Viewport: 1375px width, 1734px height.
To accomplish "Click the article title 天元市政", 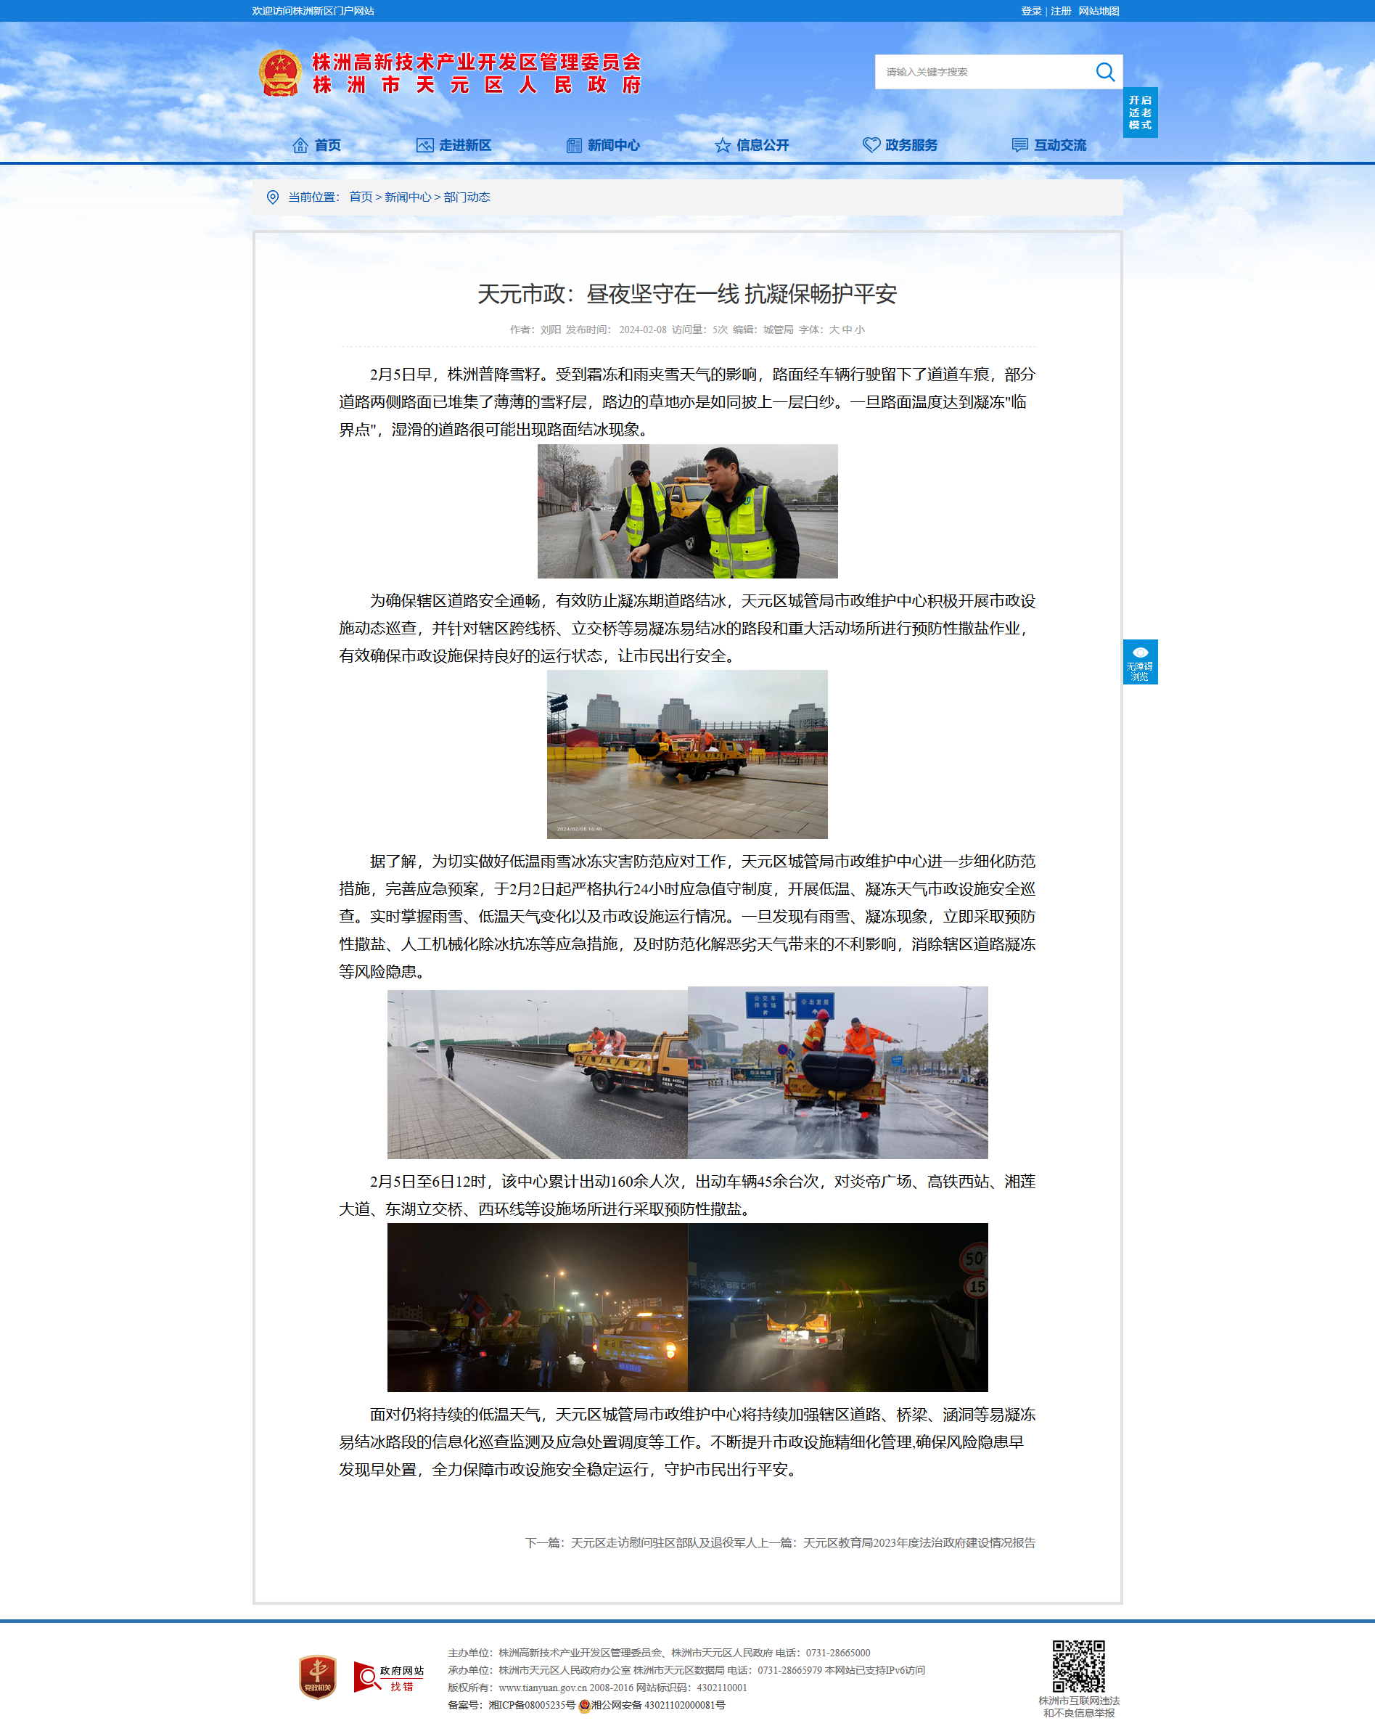I will tap(688, 295).
